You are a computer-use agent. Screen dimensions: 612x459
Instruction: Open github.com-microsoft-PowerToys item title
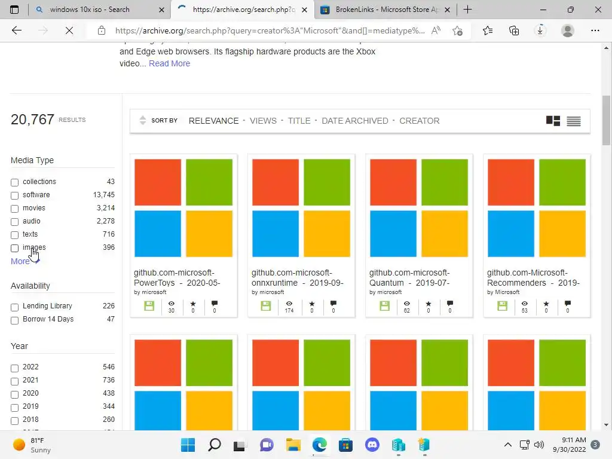pyautogui.click(x=177, y=277)
